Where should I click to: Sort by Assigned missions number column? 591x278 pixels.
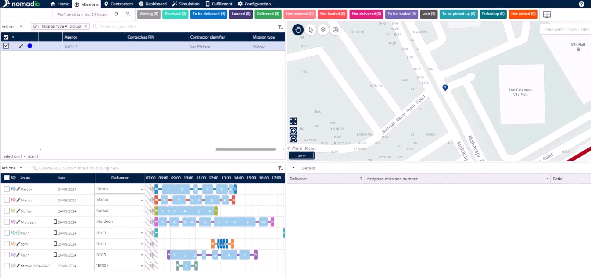pyautogui.click(x=457, y=179)
